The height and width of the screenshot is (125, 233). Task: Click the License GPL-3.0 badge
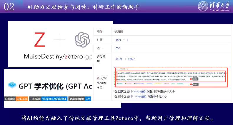(x=16, y=99)
